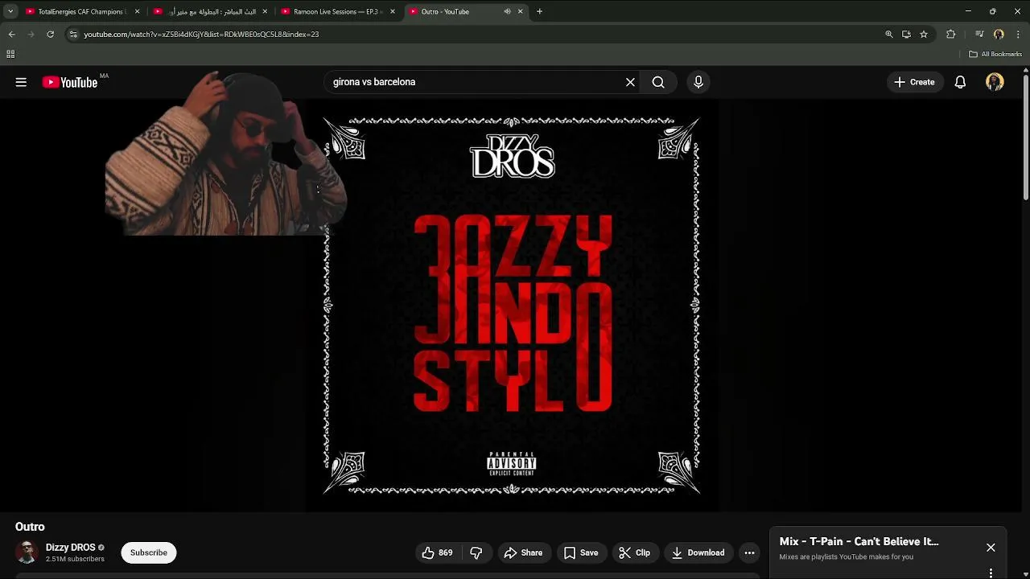
Task: Open Chrome zoom control in address bar
Action: [x=888, y=34]
